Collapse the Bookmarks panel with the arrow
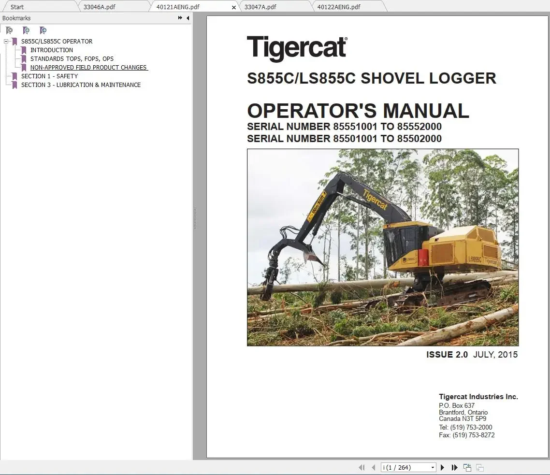 pos(188,18)
